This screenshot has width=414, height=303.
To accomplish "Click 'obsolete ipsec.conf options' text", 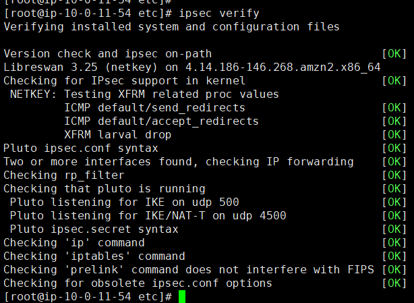I will click(x=181, y=283).
